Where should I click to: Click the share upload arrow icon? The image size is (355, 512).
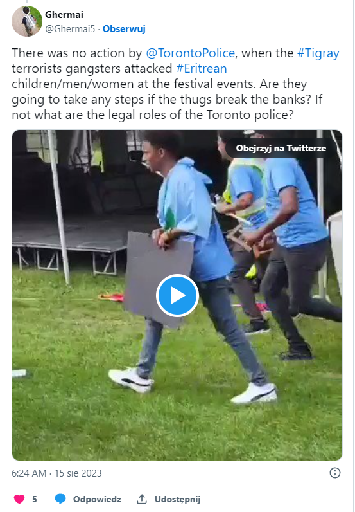[x=141, y=499]
